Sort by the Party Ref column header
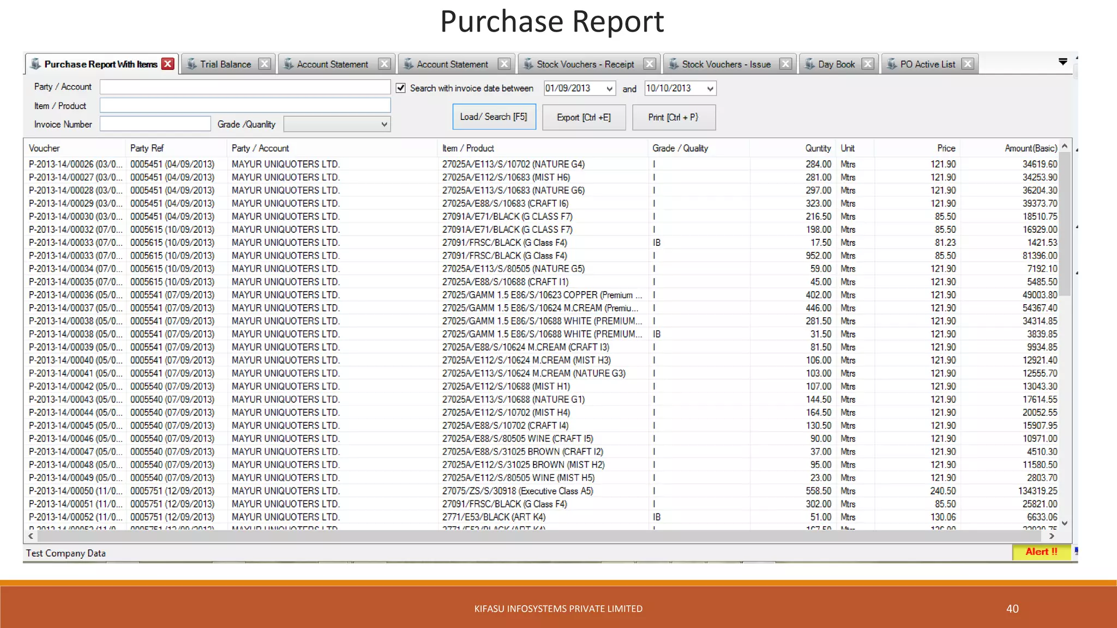 coord(177,148)
